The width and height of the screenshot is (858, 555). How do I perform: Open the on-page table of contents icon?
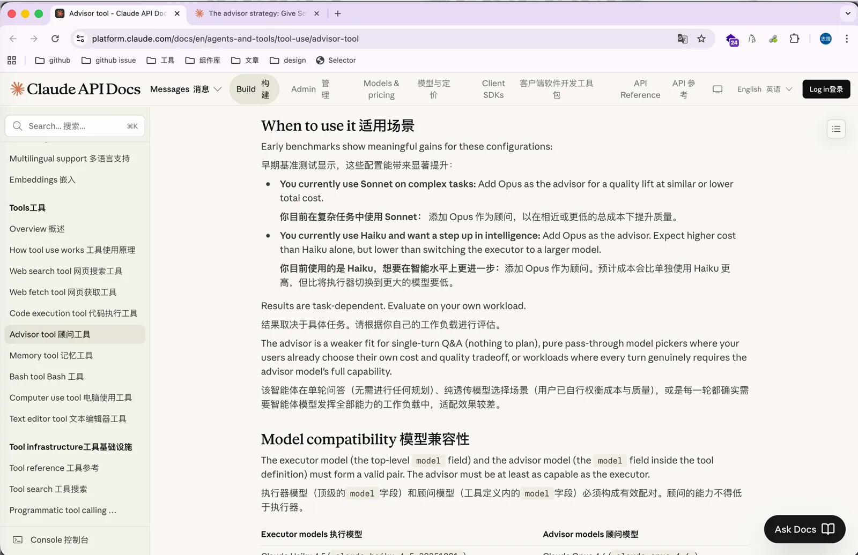tap(836, 129)
